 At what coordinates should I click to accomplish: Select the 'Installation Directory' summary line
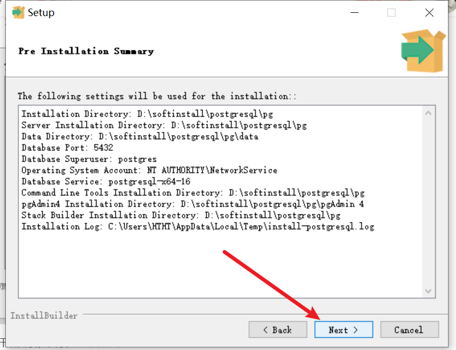[x=147, y=114]
